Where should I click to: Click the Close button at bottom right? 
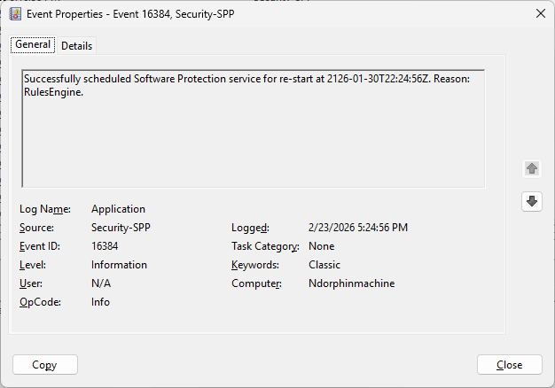pyautogui.click(x=509, y=365)
